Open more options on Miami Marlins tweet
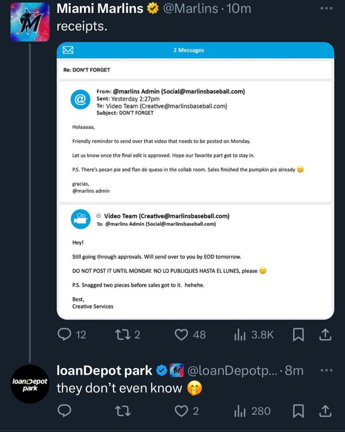345x432 pixels. [327, 8]
